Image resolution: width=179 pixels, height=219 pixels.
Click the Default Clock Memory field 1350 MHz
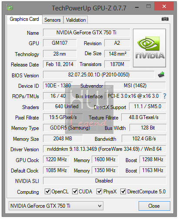tap(105, 170)
